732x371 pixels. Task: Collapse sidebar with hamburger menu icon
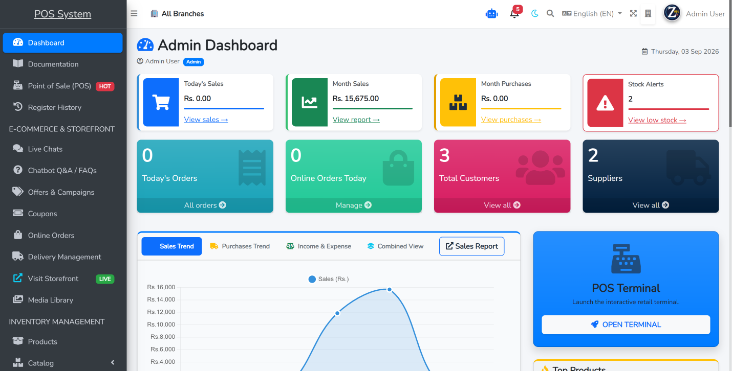pyautogui.click(x=134, y=14)
